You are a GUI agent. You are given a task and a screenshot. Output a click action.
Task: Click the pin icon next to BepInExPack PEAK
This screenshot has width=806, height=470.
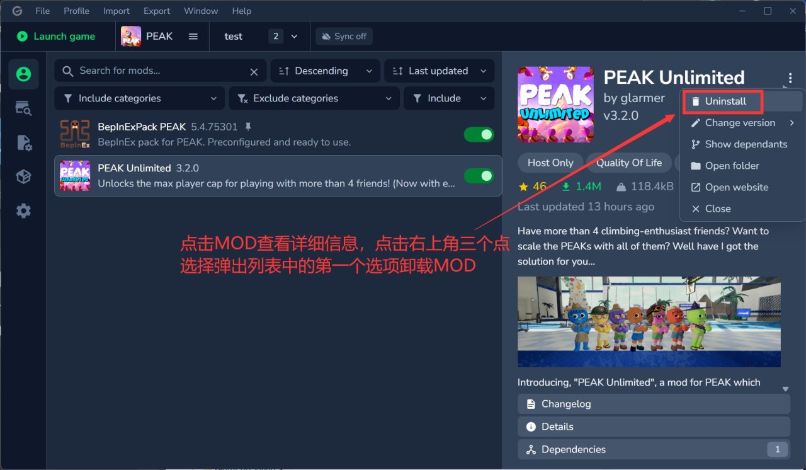[248, 127]
